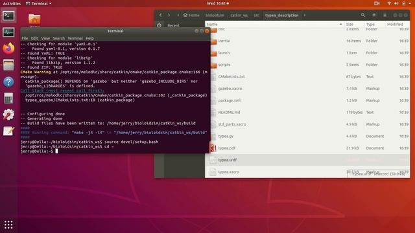This screenshot has width=415, height=233.
Task: Open Help from the dock
Action: (x=8, y=82)
